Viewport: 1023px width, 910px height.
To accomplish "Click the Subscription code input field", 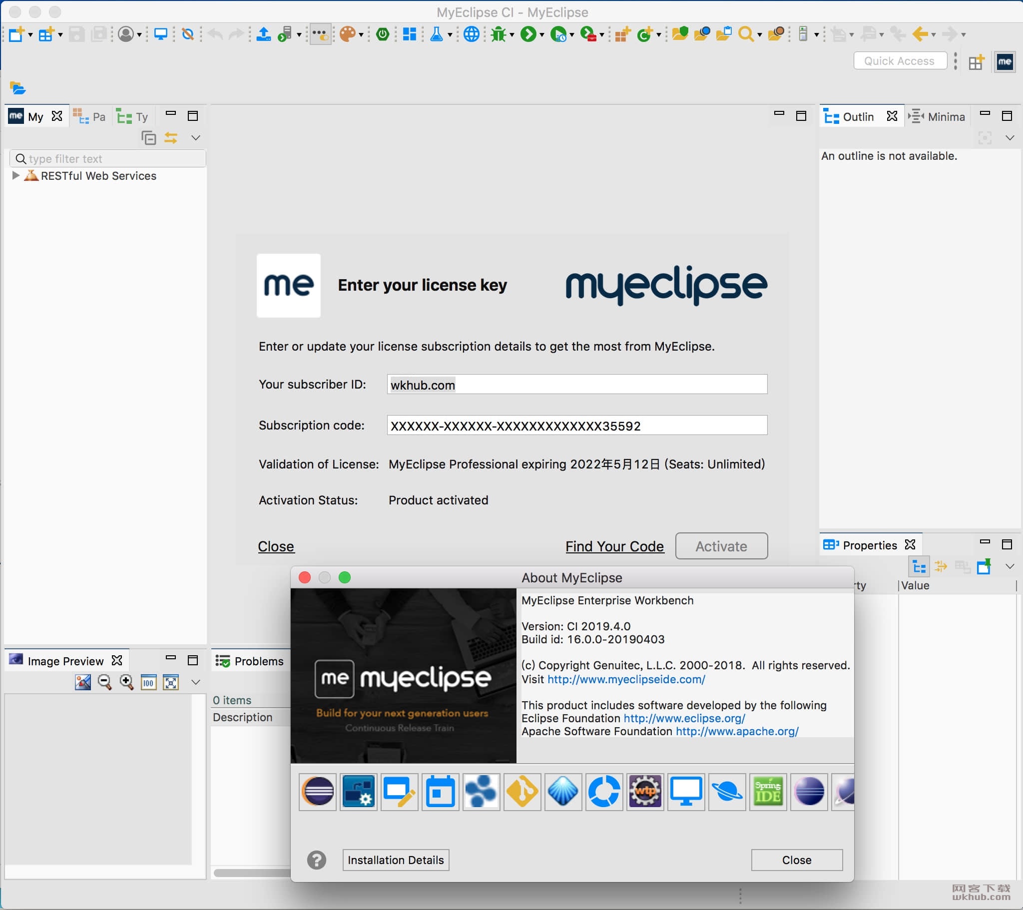I will (577, 426).
